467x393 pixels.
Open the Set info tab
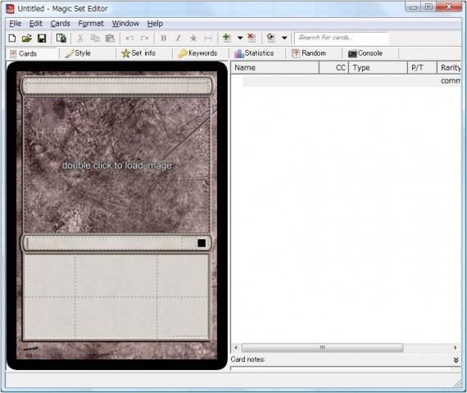point(138,53)
